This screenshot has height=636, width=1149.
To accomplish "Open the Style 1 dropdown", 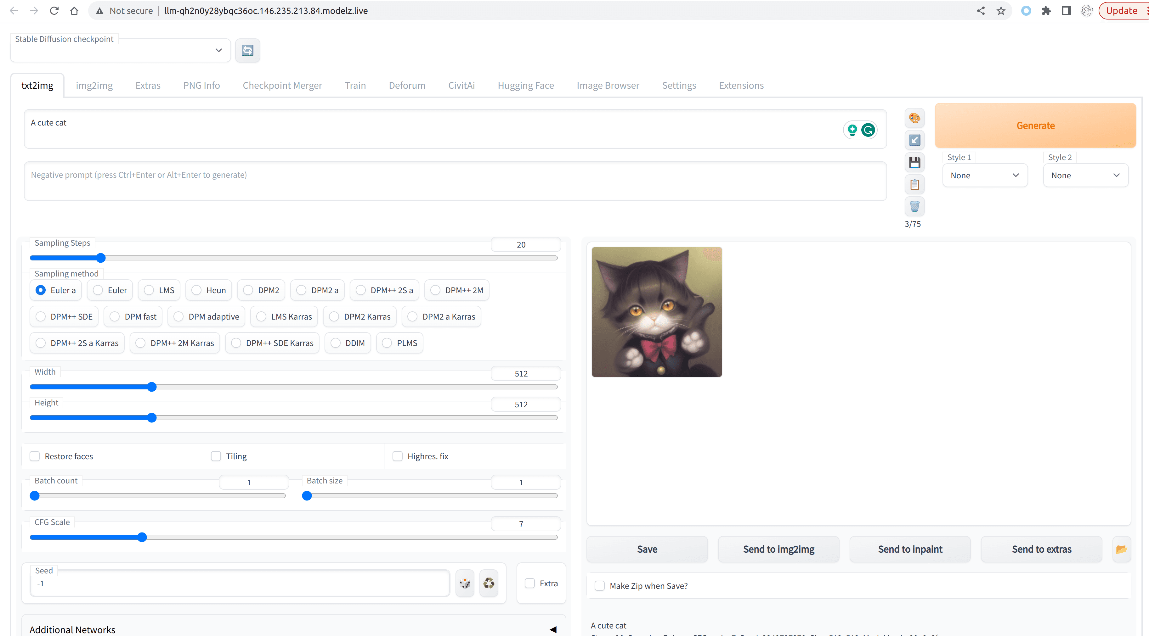I will tap(985, 176).
